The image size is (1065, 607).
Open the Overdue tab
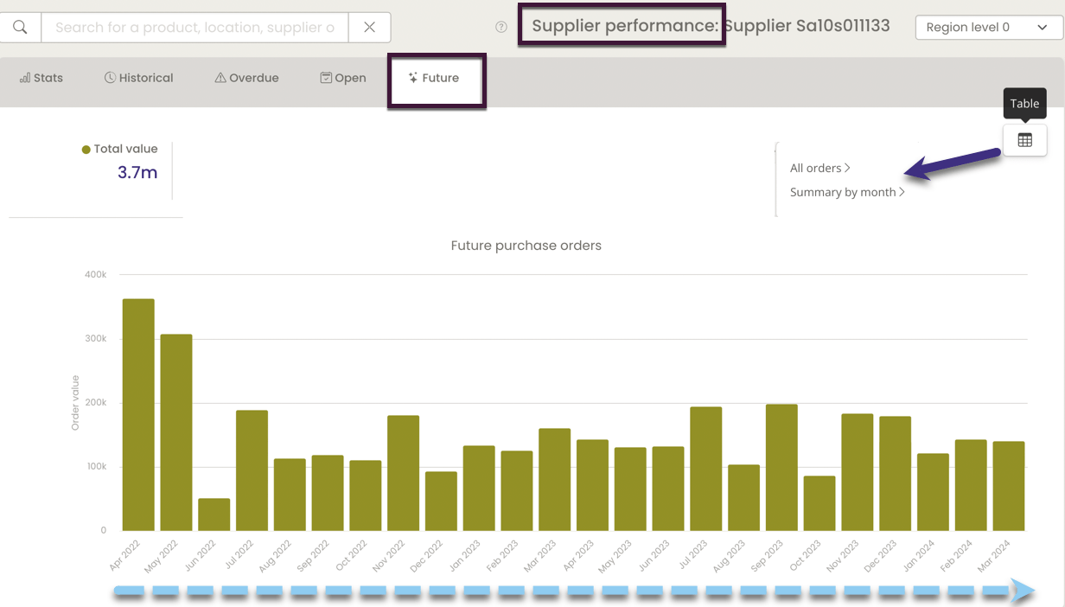(246, 78)
